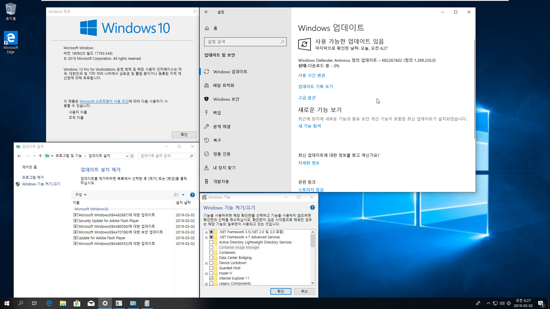Go to Settings home (홈) icon
The image size is (550, 309).
(x=207, y=28)
